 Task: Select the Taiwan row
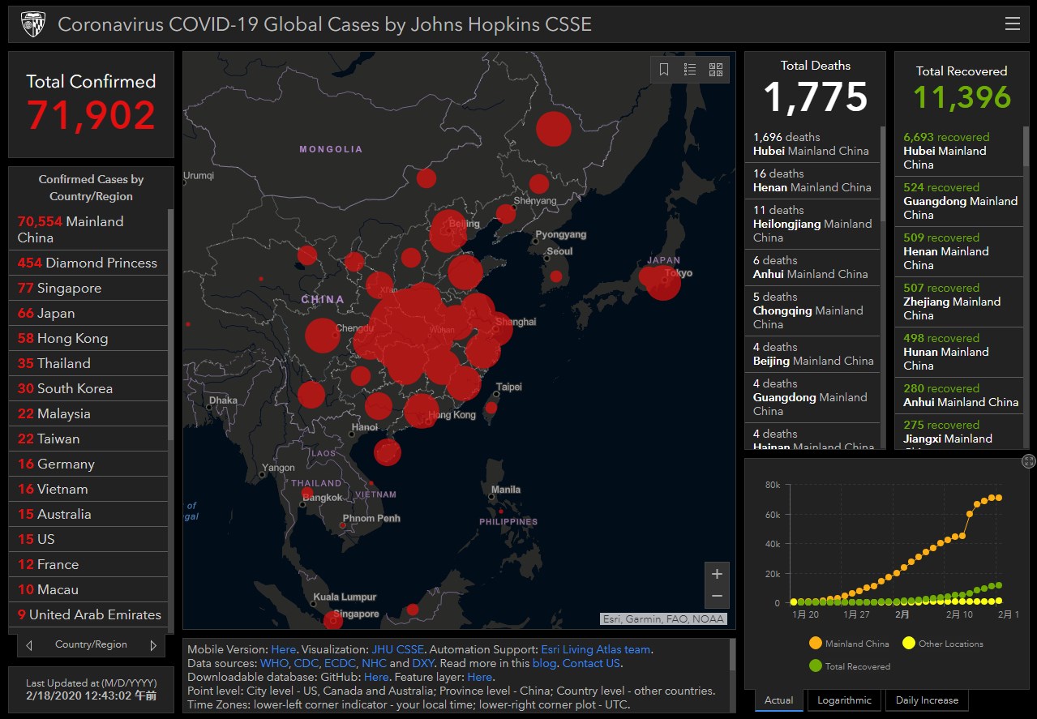click(x=88, y=439)
